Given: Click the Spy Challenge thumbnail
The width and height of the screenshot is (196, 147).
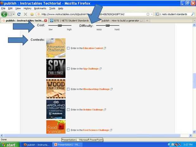Looking at the screenshot, I should [x=56, y=68].
